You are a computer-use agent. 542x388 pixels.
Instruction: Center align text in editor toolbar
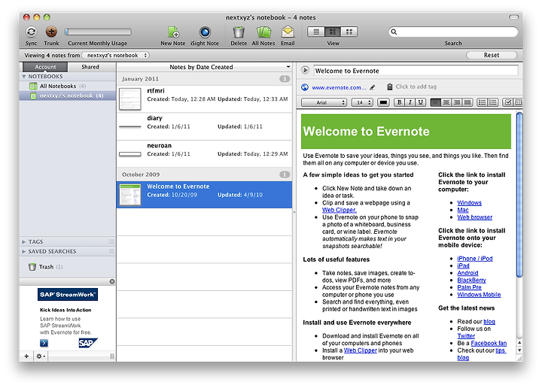[x=446, y=102]
